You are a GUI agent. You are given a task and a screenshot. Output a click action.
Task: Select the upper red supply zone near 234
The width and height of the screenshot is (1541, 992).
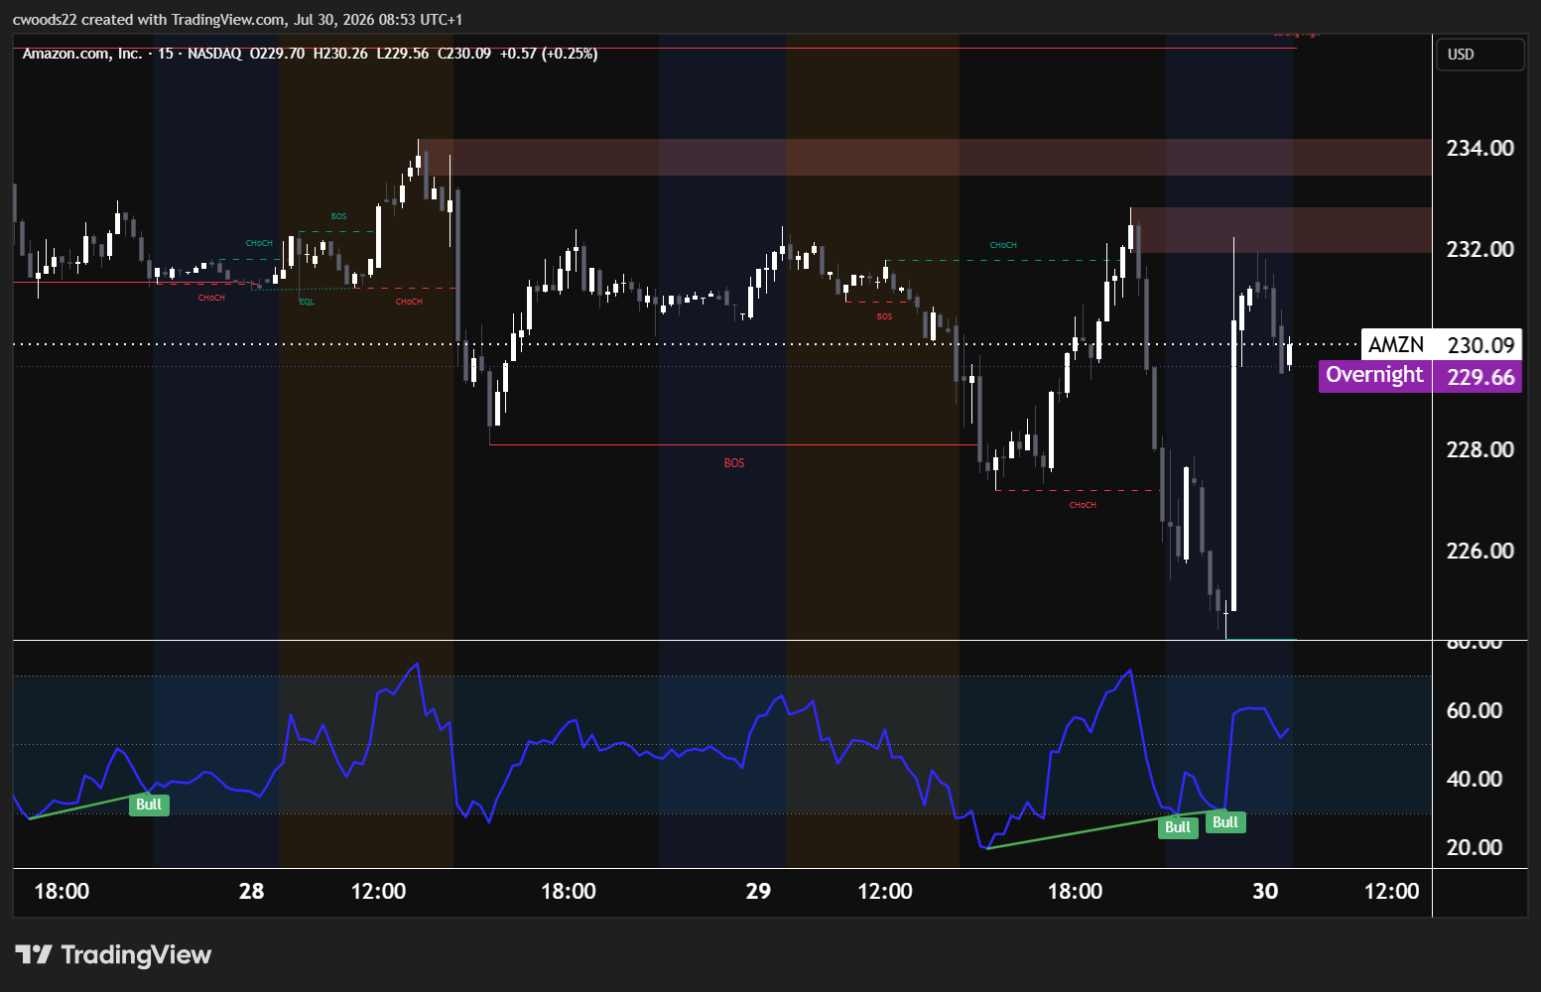(x=925, y=157)
